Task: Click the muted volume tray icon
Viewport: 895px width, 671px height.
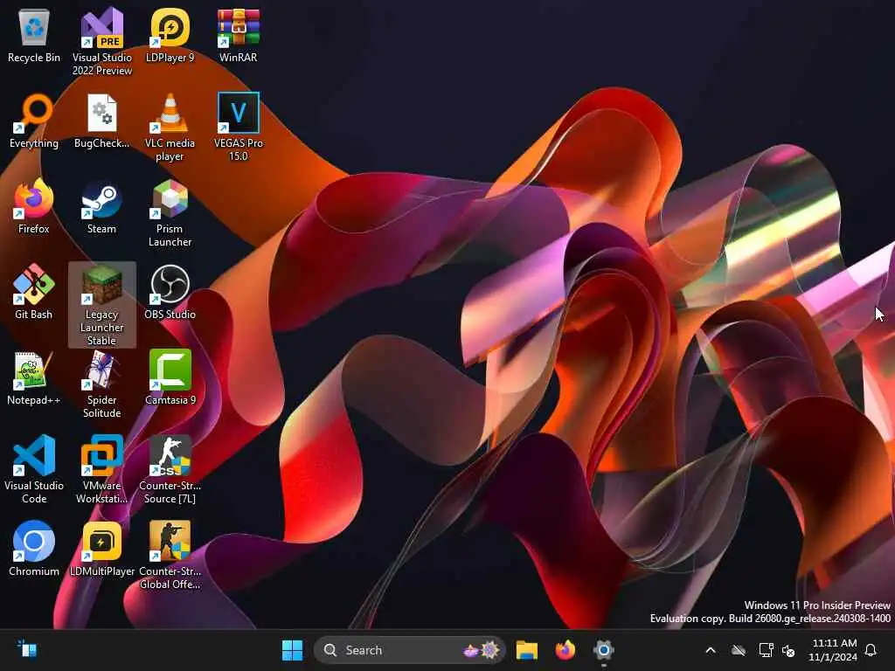Action: pyautogui.click(x=788, y=650)
